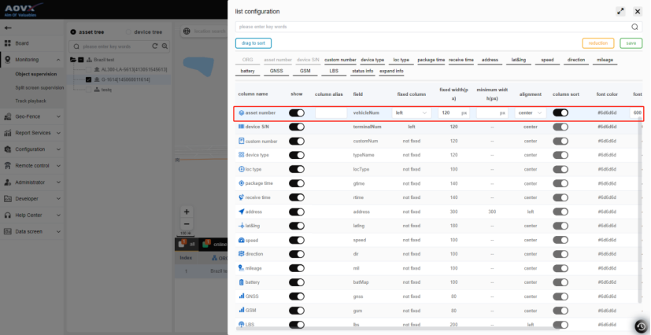Click the GNSS signal bars icon

click(241, 296)
